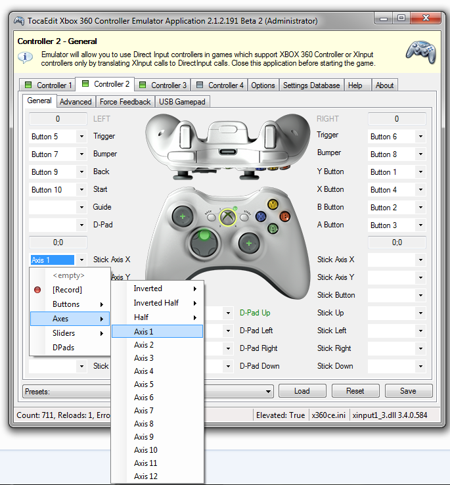Click the red Record icon in menu
Viewport: 450px width, 485px height.
pyautogui.click(x=37, y=290)
